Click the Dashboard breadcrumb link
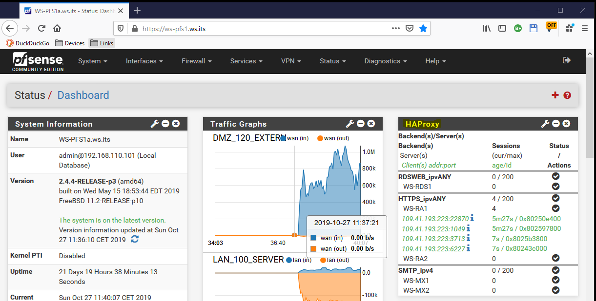The height and width of the screenshot is (301, 596). pos(83,95)
